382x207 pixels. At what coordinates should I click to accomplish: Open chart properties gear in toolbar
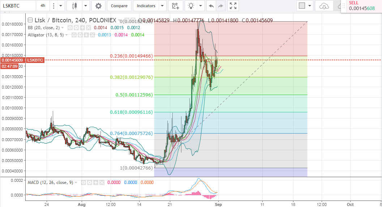(98, 6)
